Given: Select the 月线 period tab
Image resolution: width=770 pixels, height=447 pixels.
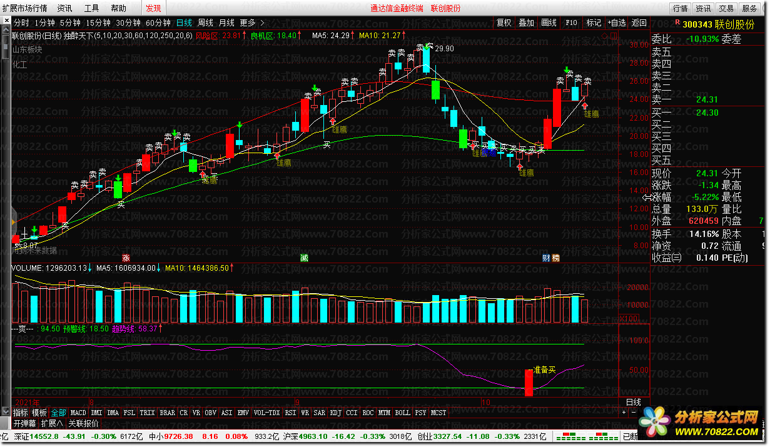Looking at the screenshot, I should 226,23.
